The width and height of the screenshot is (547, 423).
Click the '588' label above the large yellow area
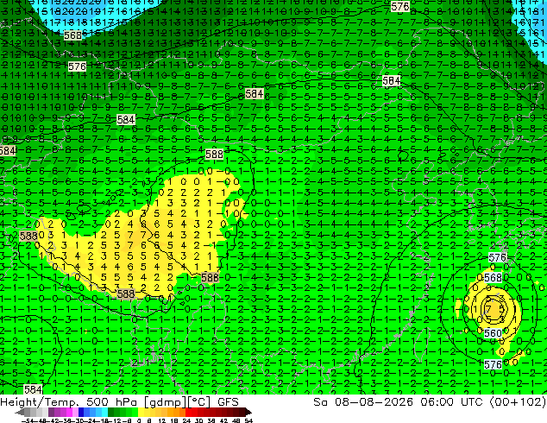(214, 154)
